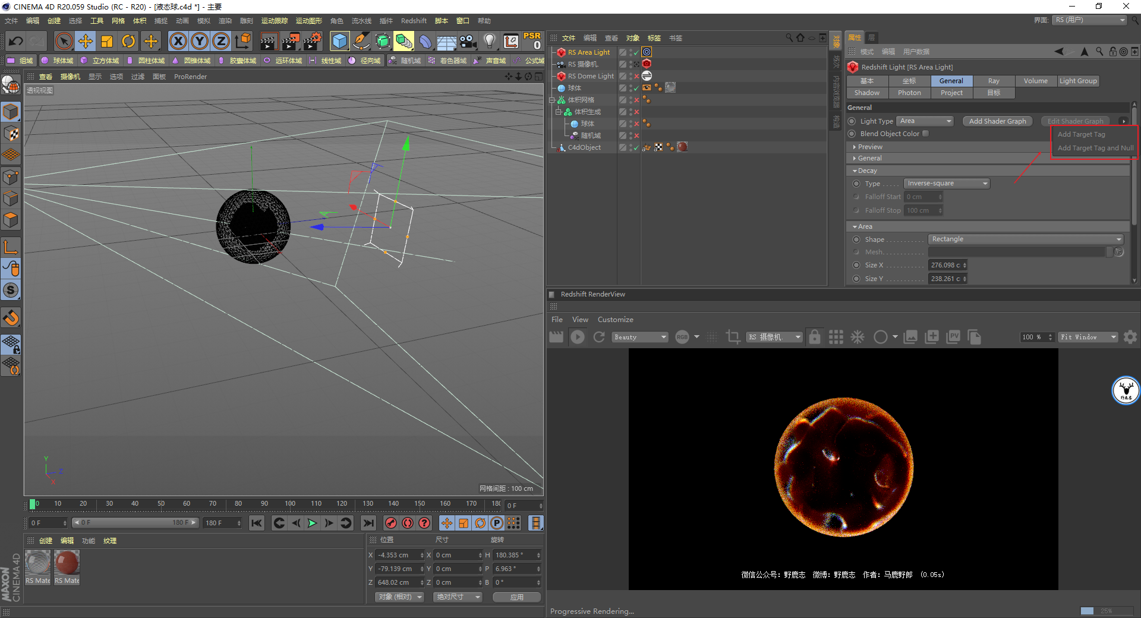The height and width of the screenshot is (618, 1141).
Task: Open Decay Type Inverse-square dropdown
Action: 947,184
